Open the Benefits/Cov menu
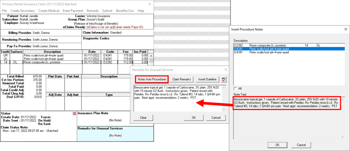 [124, 11]
